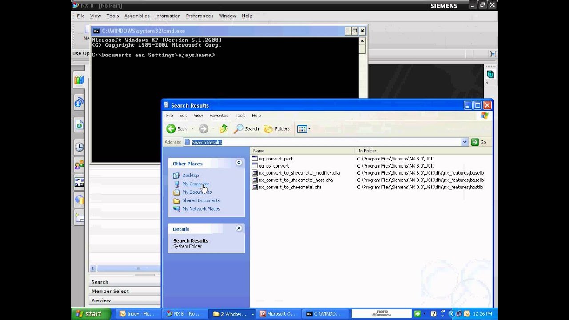Open the Views dropdown arrow
Viewport: 569px width, 320px height.
pyautogui.click(x=309, y=129)
